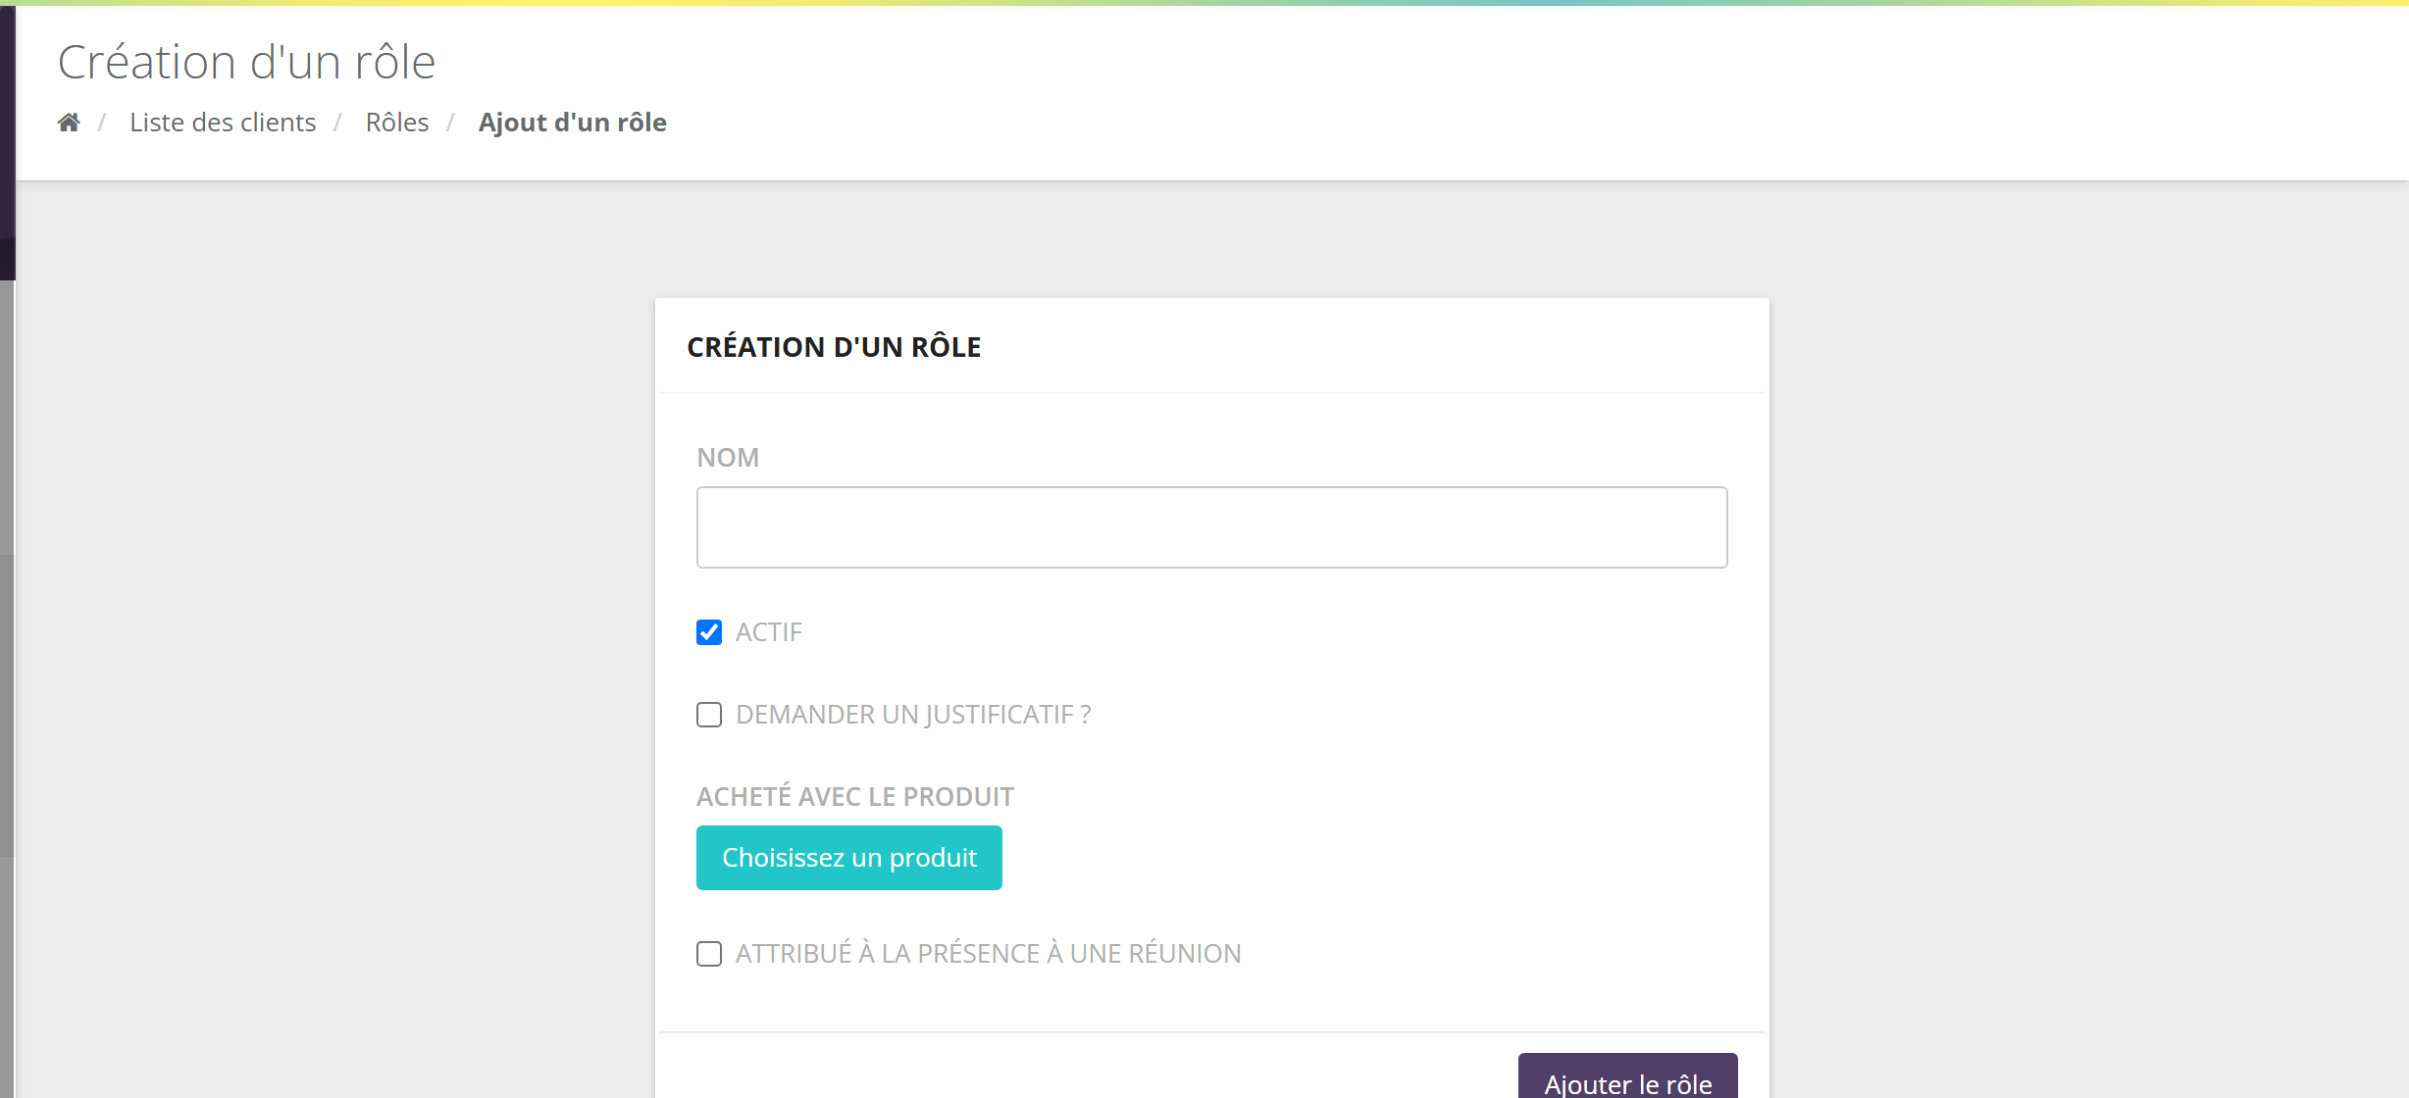Enable Demander un justificatif checkbox

(x=709, y=715)
